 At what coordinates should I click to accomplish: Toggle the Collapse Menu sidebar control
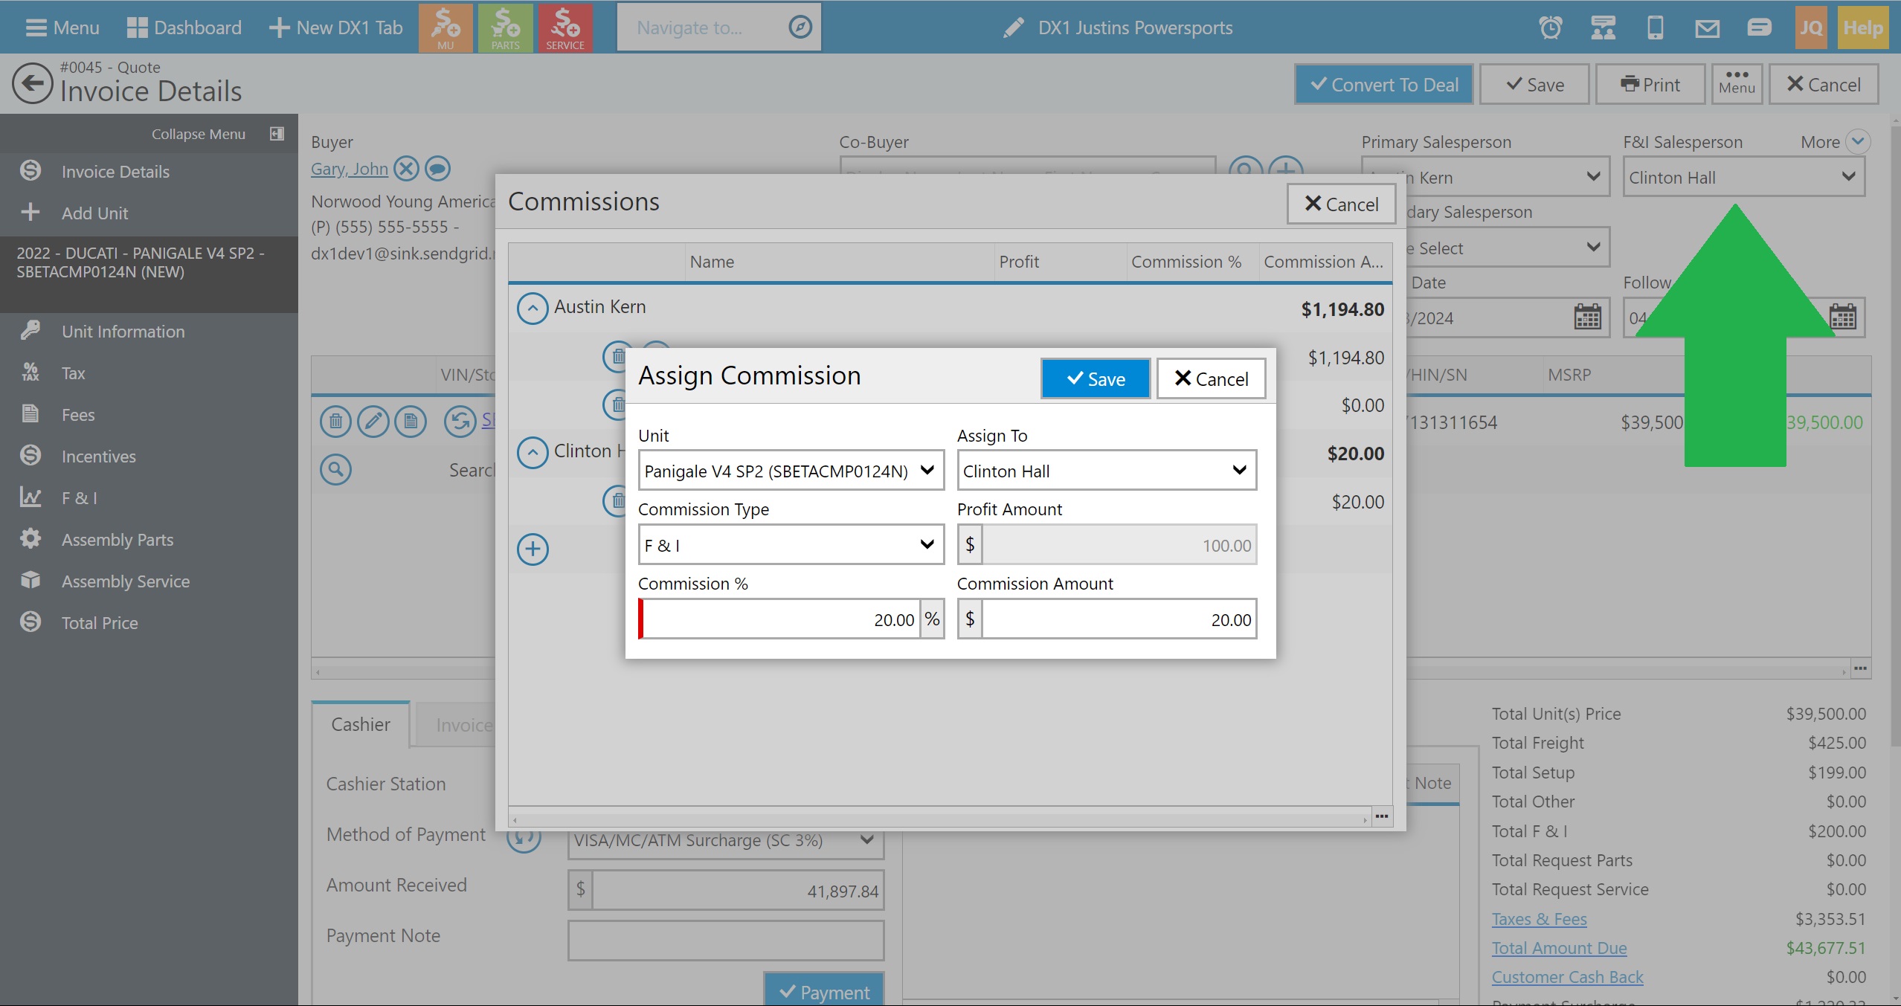277,134
